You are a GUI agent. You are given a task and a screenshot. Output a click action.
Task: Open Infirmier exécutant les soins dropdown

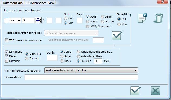click(x=91, y=70)
